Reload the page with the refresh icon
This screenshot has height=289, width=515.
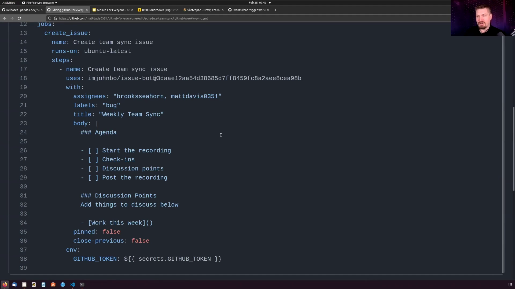[x=19, y=18]
